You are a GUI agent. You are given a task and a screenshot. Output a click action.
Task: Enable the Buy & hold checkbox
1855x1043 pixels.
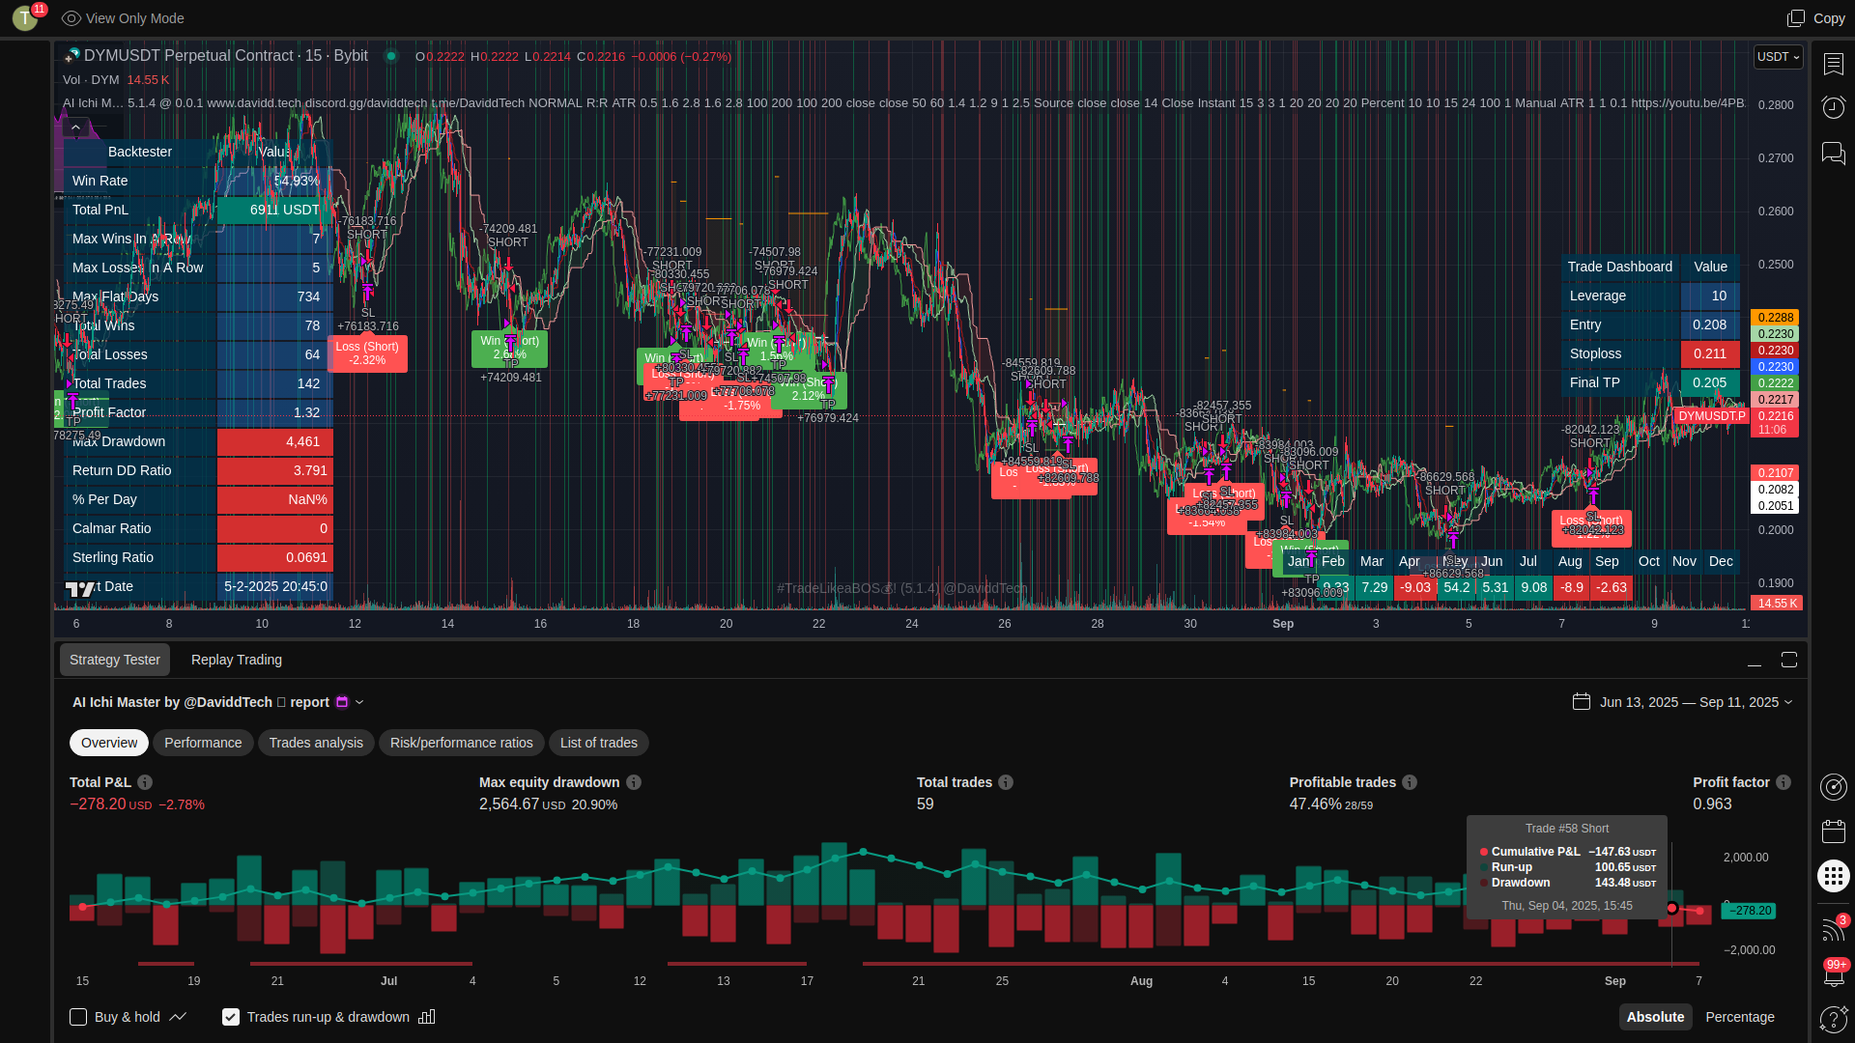78,1016
